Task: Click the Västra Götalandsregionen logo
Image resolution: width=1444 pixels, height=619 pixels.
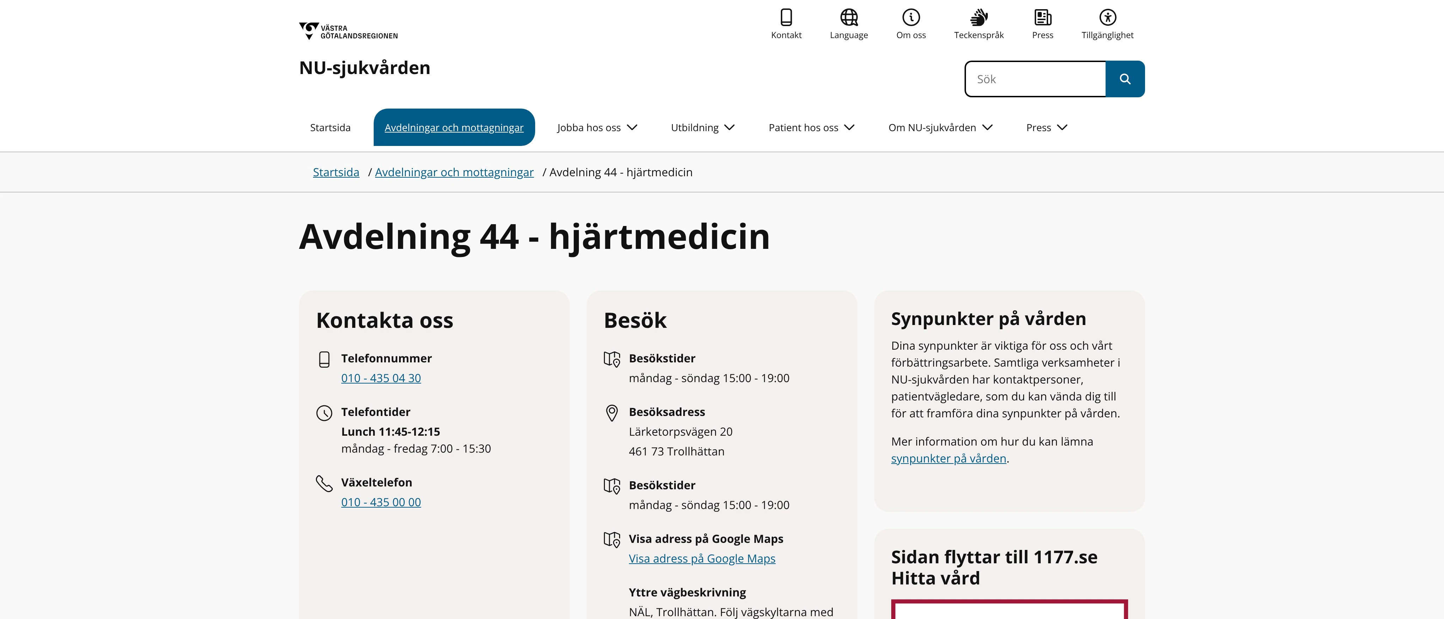Action: pos(348,31)
